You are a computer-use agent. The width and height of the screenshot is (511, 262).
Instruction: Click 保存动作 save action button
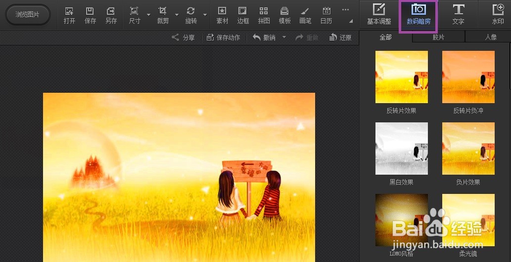pyautogui.click(x=224, y=37)
